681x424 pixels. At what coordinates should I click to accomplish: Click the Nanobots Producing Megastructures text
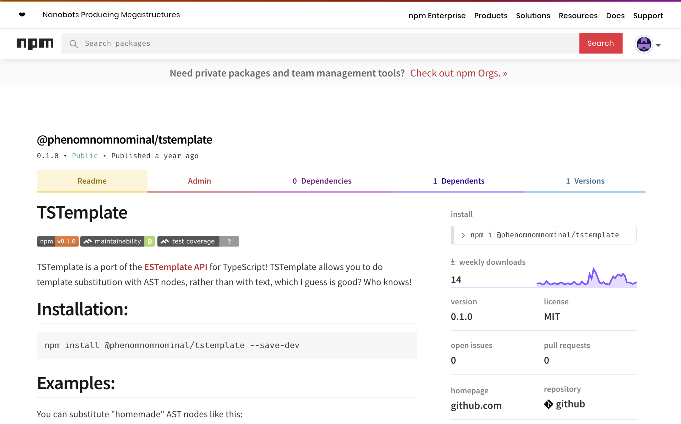pyautogui.click(x=111, y=15)
